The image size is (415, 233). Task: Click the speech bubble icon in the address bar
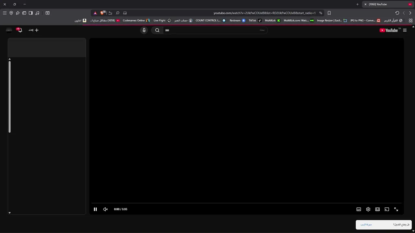pos(118,13)
